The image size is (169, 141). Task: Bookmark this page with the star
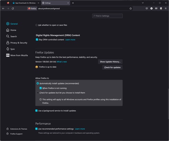(131, 8)
